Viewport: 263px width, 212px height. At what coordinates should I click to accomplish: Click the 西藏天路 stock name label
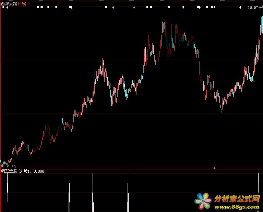coord(9,3)
